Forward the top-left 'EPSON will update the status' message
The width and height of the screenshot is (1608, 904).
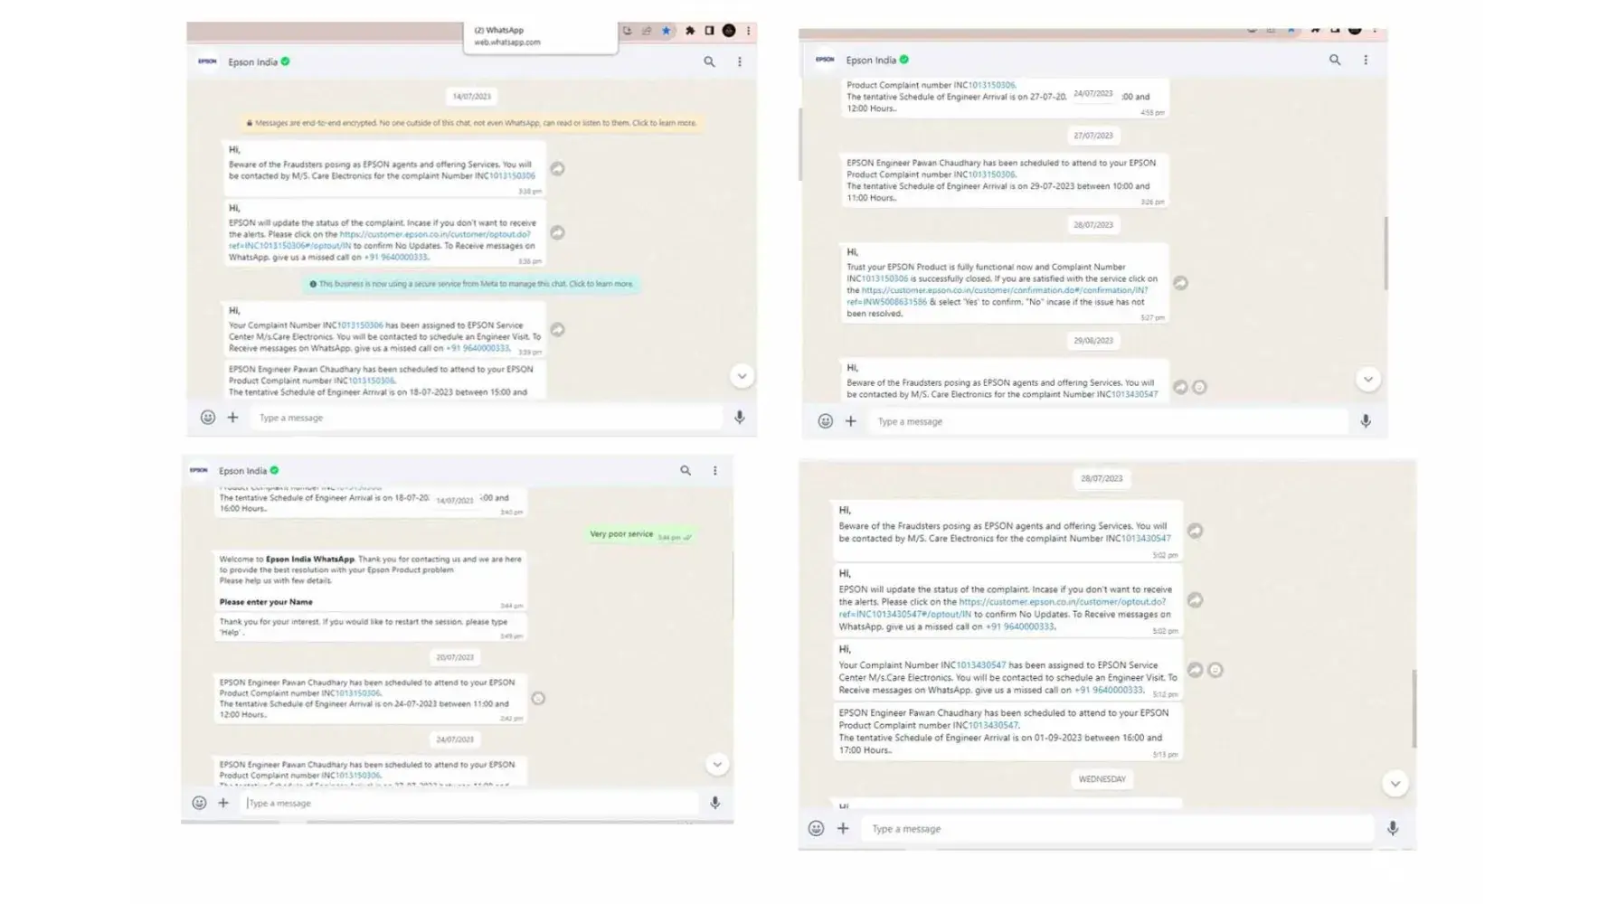[x=558, y=233]
